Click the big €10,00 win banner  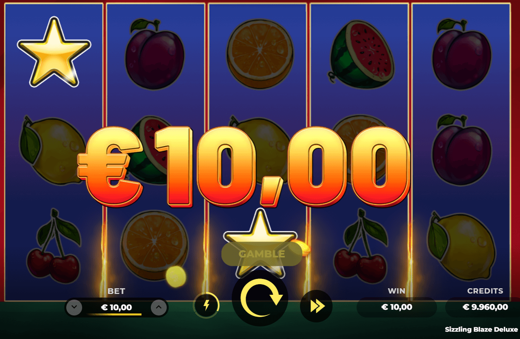click(x=243, y=166)
